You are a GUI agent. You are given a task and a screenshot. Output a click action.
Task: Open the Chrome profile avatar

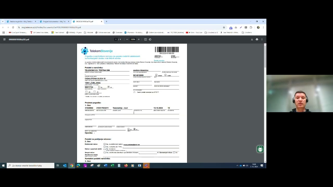258,27
